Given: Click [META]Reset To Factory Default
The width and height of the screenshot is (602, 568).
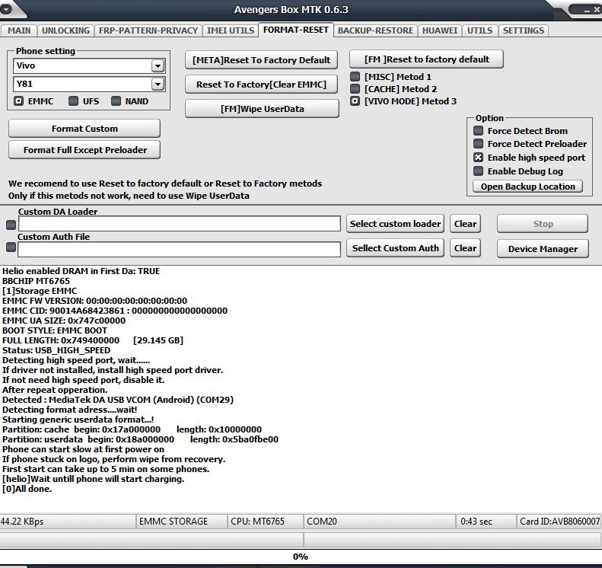Looking at the screenshot, I should (262, 60).
